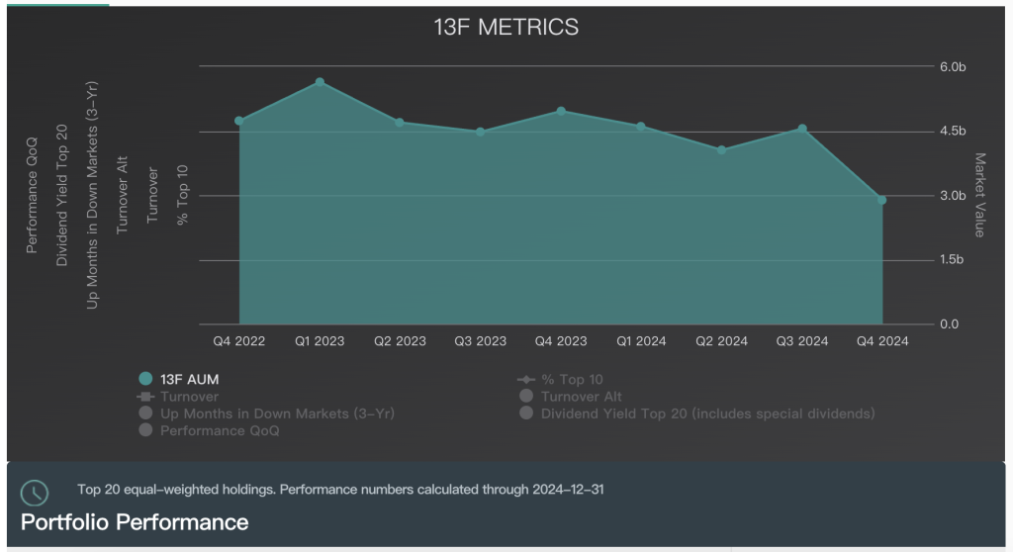This screenshot has width=1013, height=552.
Task: Click the Performance QoQ legend circle marker
Action: (x=145, y=430)
